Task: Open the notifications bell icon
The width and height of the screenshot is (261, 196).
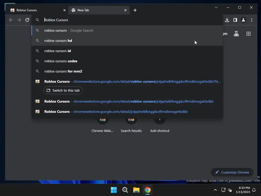Action: pos(254,190)
